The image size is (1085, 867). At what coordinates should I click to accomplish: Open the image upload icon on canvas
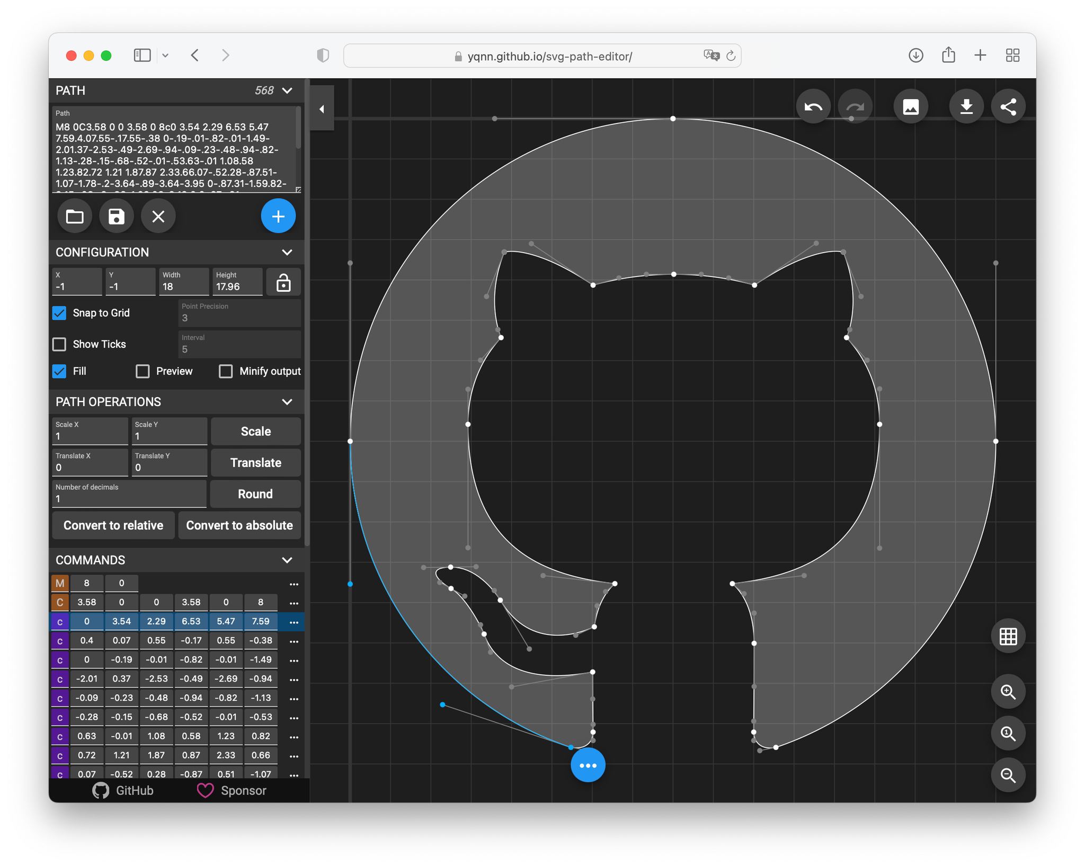click(911, 107)
